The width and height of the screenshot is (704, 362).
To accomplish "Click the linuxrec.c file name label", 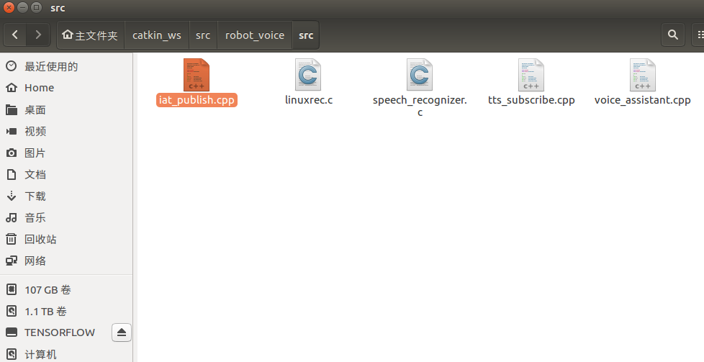I will click(x=308, y=100).
